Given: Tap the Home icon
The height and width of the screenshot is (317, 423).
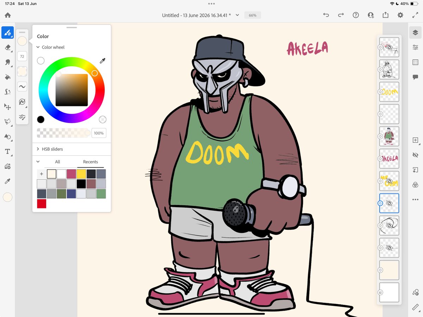Looking at the screenshot, I should tap(8, 15).
